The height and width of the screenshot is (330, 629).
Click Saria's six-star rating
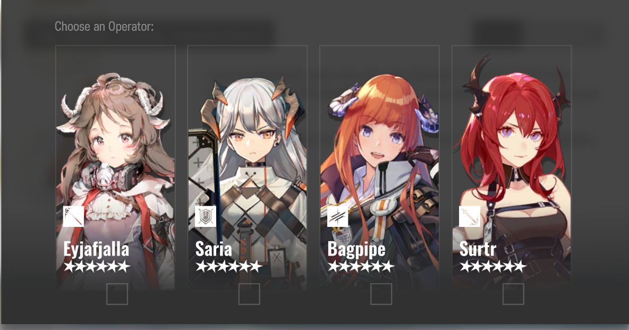tap(229, 267)
